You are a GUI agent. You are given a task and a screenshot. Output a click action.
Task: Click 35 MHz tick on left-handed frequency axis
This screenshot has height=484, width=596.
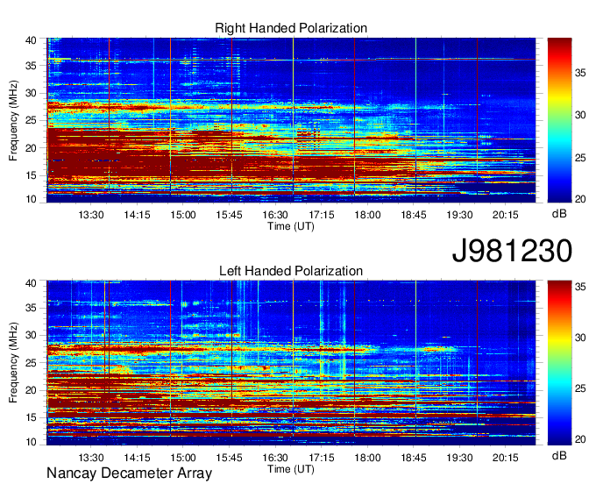pyautogui.click(x=31, y=308)
